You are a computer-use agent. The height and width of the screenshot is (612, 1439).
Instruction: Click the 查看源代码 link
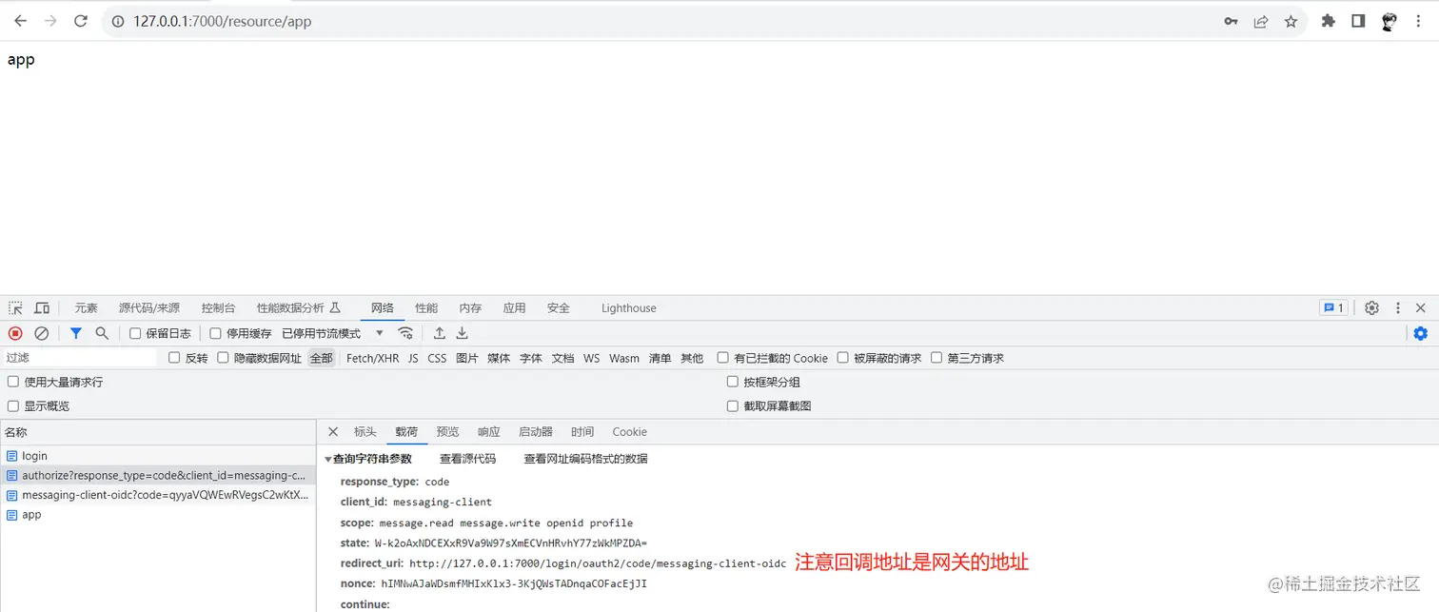(468, 458)
